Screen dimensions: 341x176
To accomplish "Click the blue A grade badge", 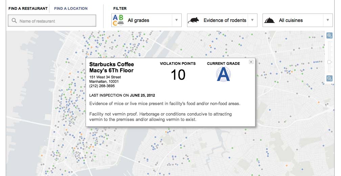I will (x=223, y=74).
